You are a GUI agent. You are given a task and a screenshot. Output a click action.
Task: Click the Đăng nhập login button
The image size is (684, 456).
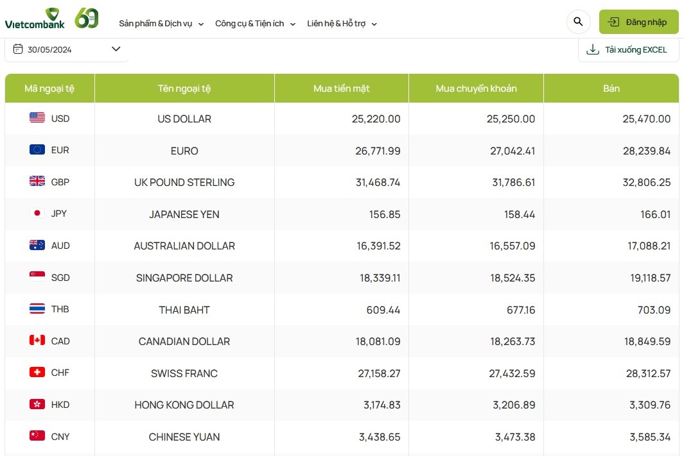click(638, 22)
